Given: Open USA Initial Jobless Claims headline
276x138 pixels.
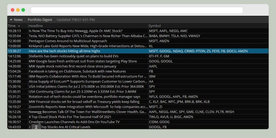Looking at the screenshot, I should coord(86,87).
